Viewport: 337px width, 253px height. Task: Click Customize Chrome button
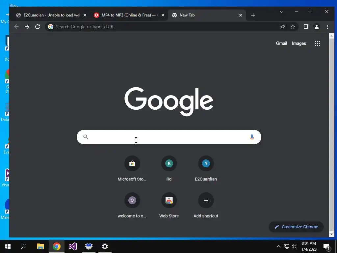(296, 227)
